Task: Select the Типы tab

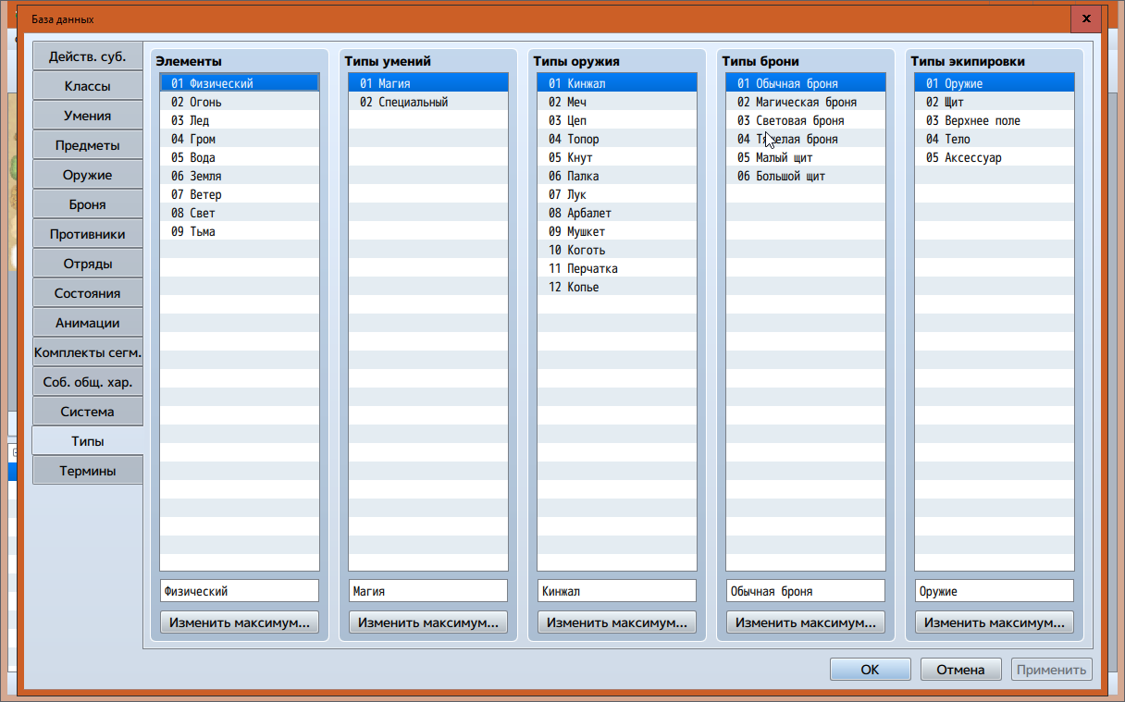Action: 88,441
